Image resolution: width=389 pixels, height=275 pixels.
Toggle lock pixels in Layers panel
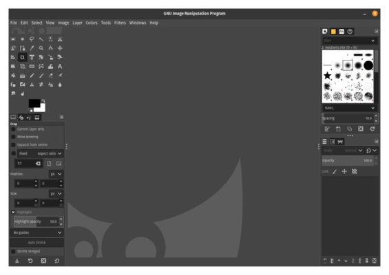point(335,171)
